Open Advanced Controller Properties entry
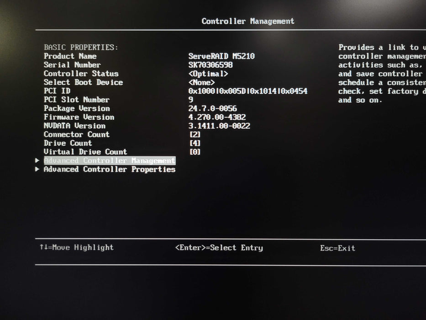The image size is (426, 320). point(109,170)
